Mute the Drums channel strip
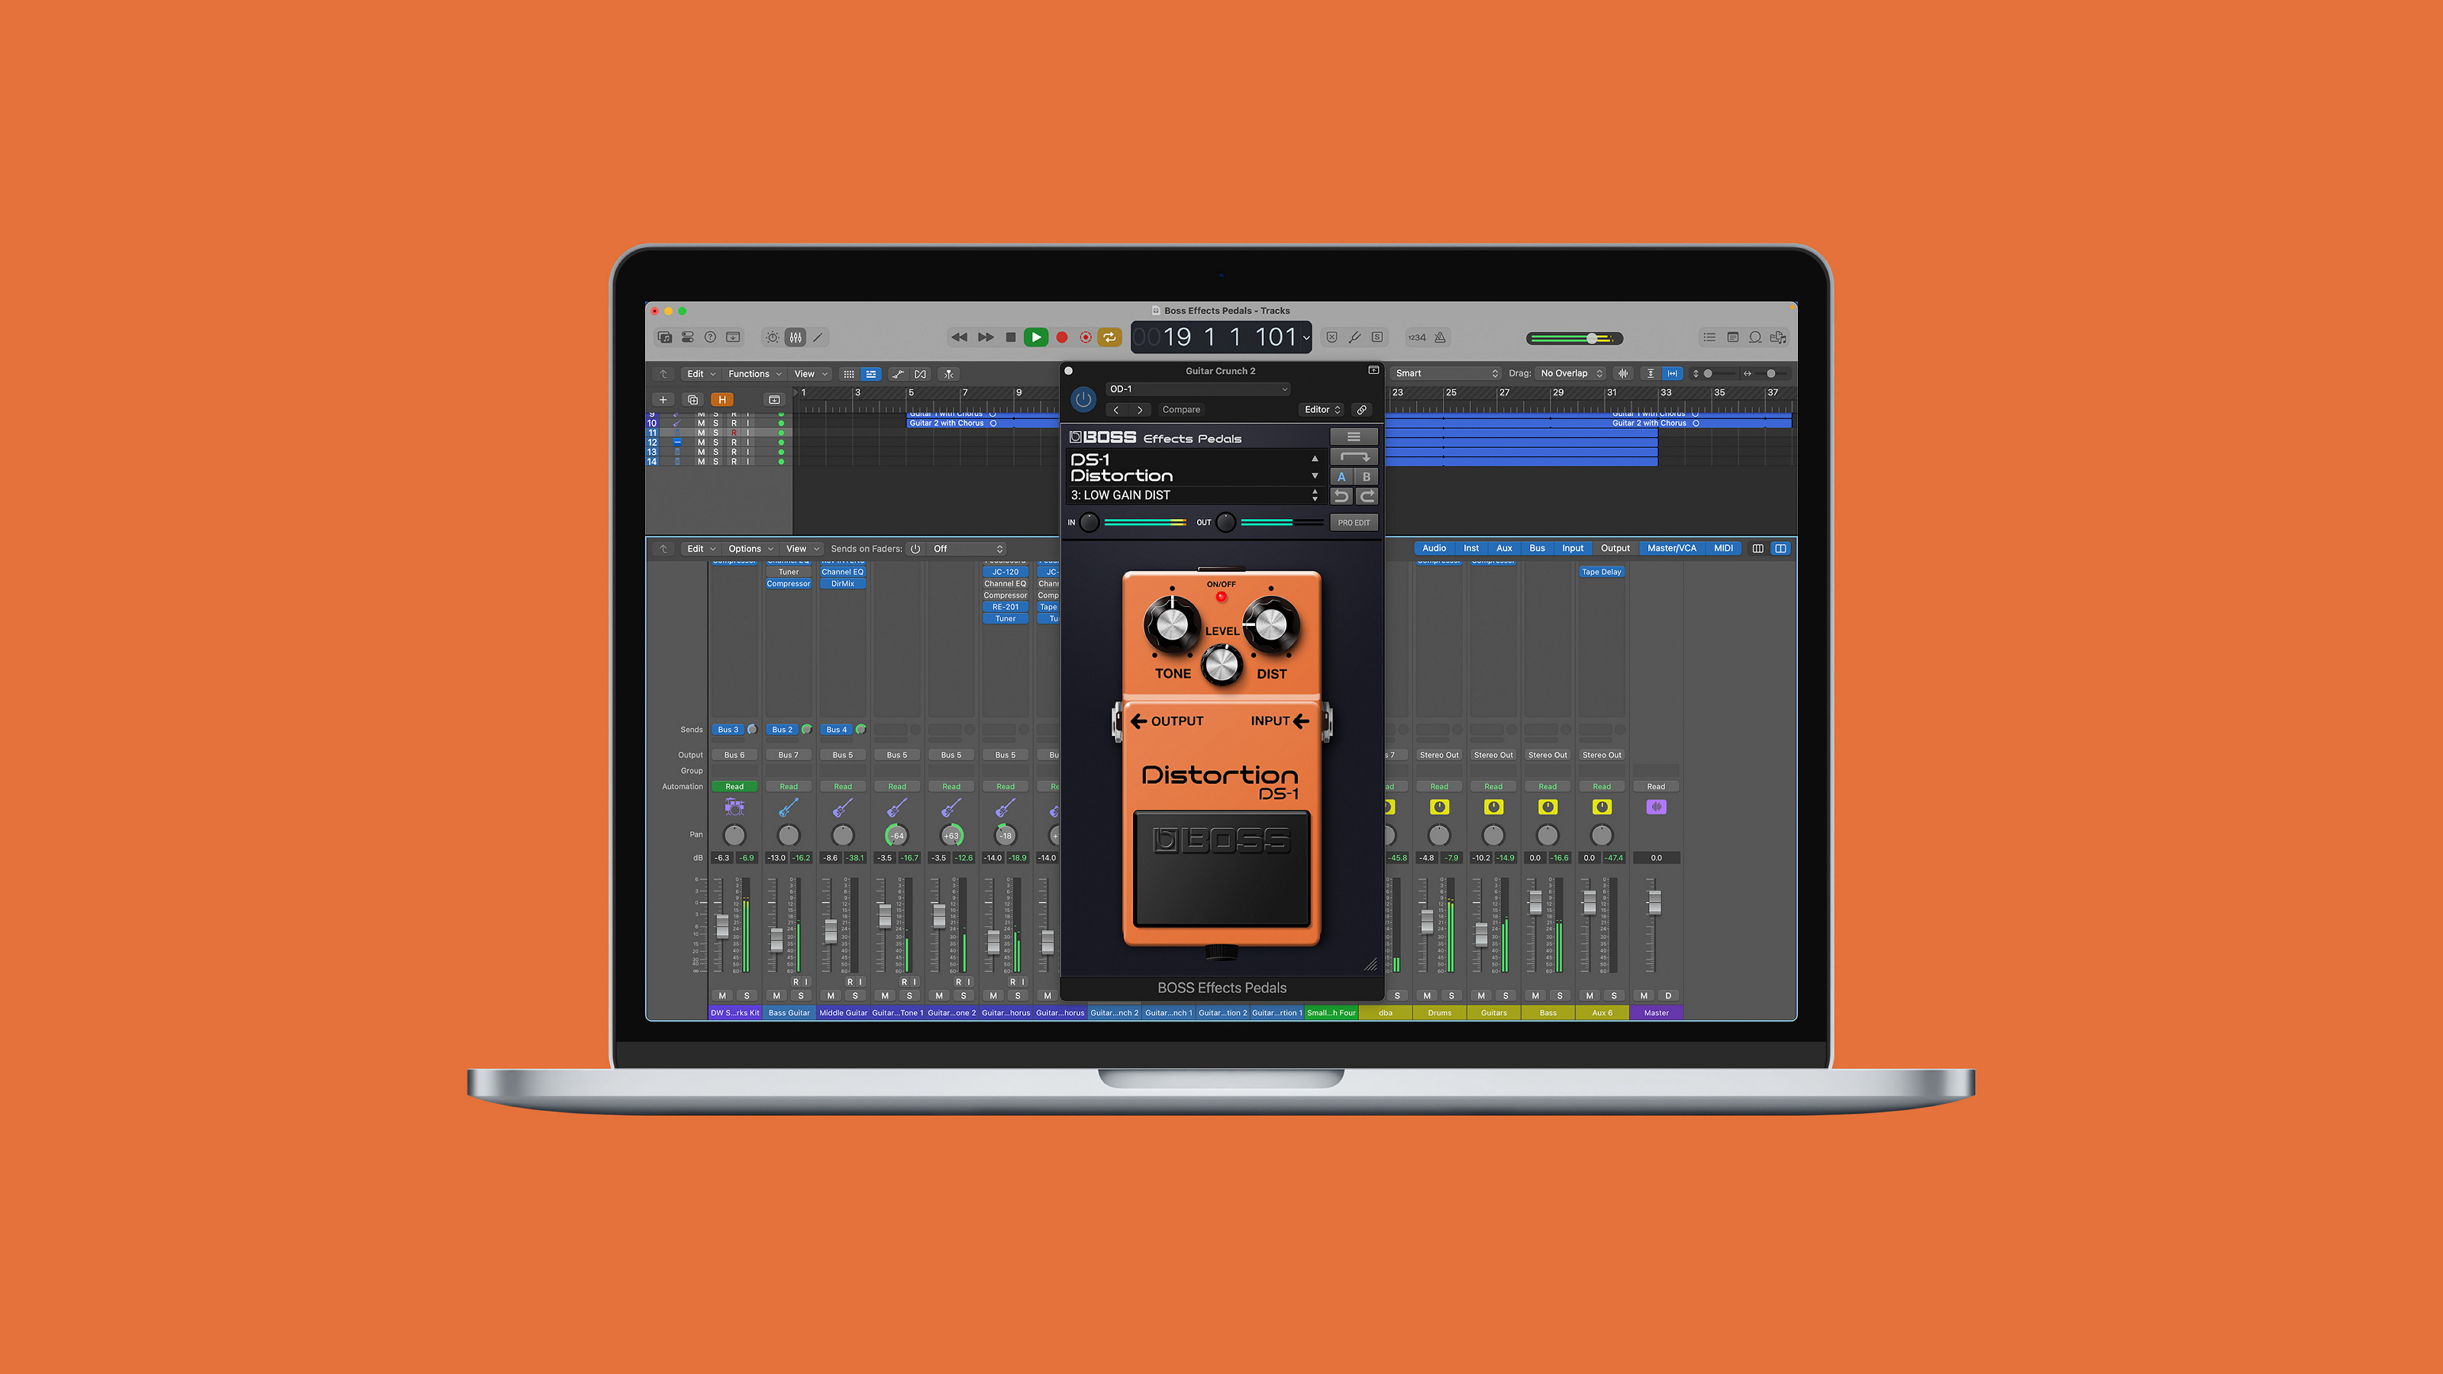This screenshot has width=2443, height=1374. [1428, 995]
